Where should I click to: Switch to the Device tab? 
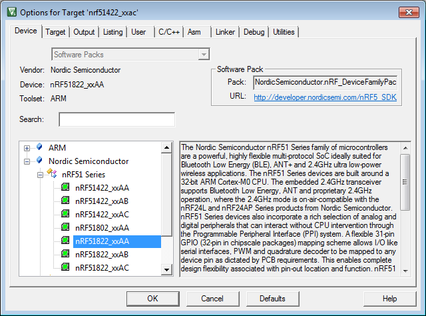[26, 31]
